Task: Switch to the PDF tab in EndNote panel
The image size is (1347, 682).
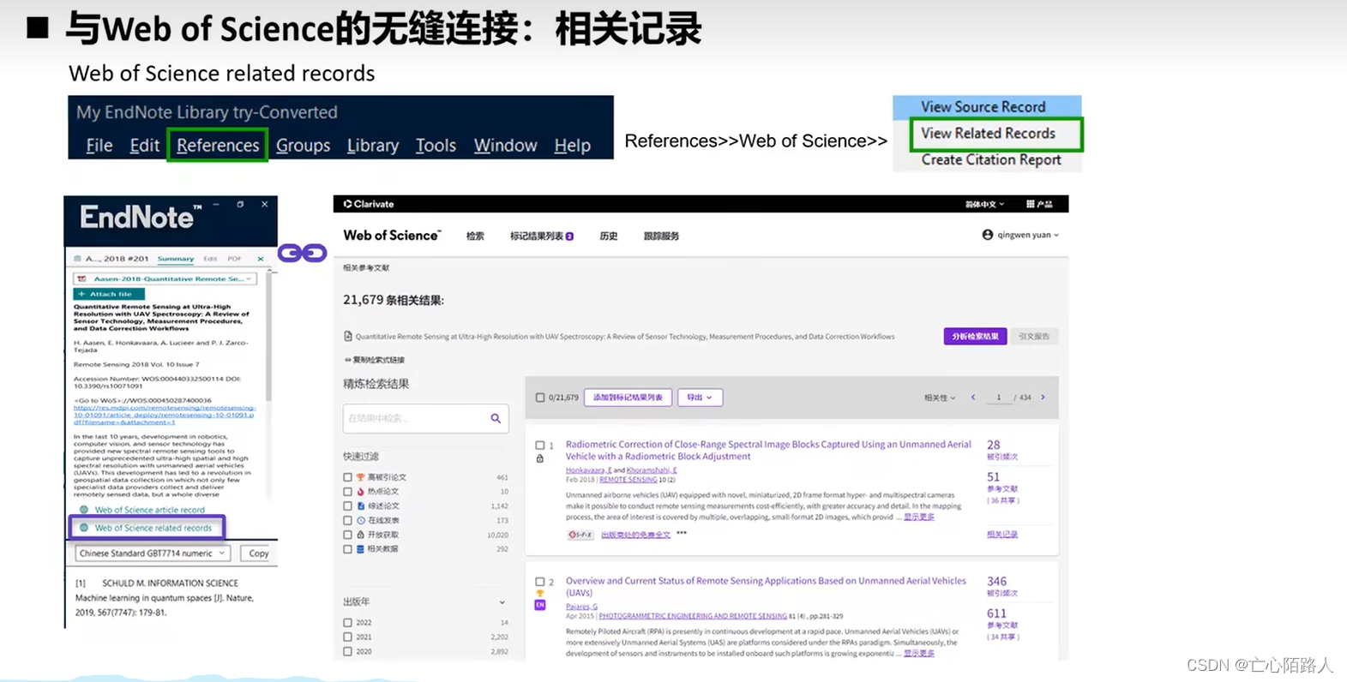Action: 234,259
